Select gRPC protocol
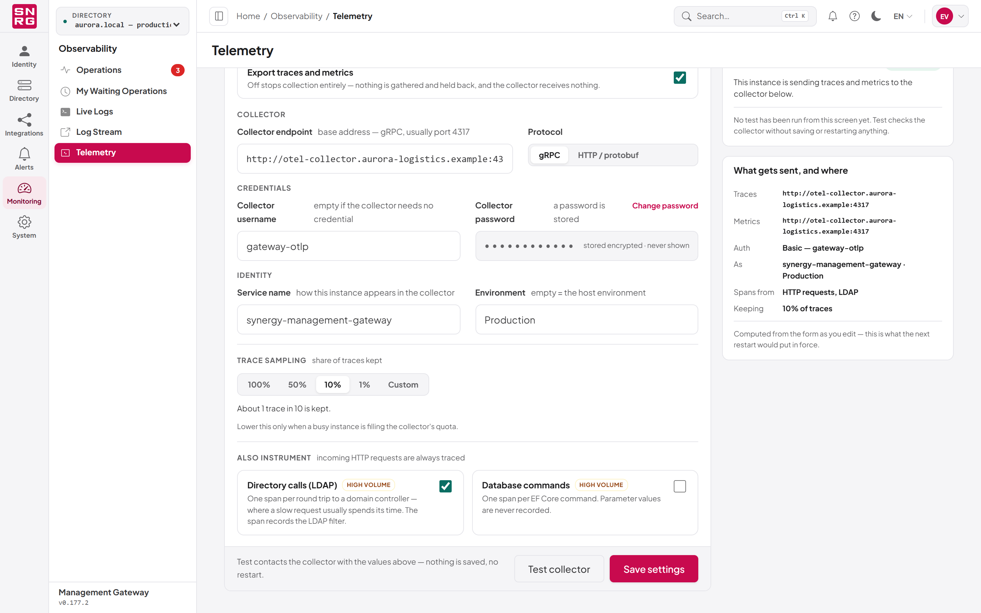Image resolution: width=981 pixels, height=613 pixels. (x=549, y=155)
